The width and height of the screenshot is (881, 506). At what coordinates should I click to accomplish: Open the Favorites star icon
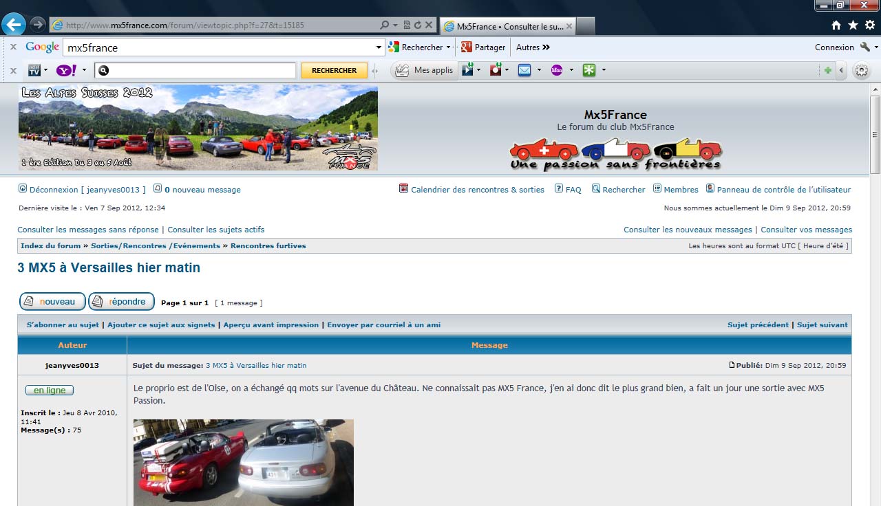point(853,25)
